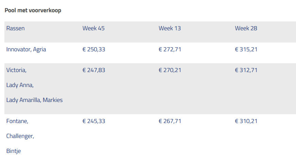The width and height of the screenshot is (296, 155).
Task: Click the € 272,71 price cell
Action: point(170,49)
